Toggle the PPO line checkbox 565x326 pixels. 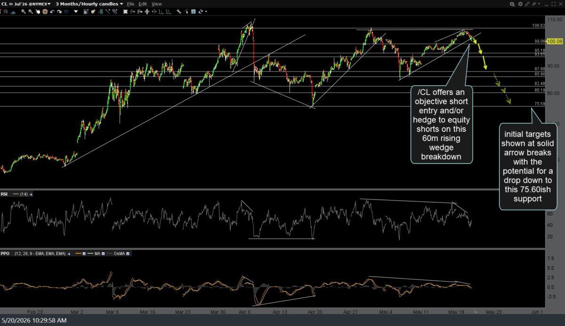tap(84, 254)
